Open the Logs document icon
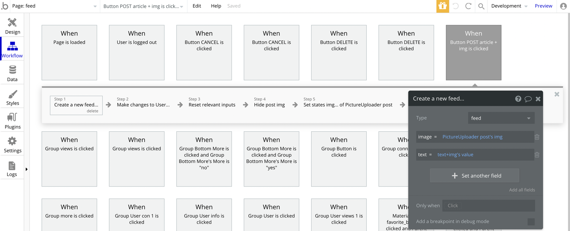Screen dimensions: 570x231 12,166
